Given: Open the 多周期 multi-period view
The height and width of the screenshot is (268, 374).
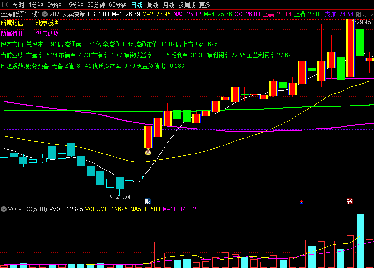Looking at the screenshot, I should pyautogui.click(x=187, y=5).
